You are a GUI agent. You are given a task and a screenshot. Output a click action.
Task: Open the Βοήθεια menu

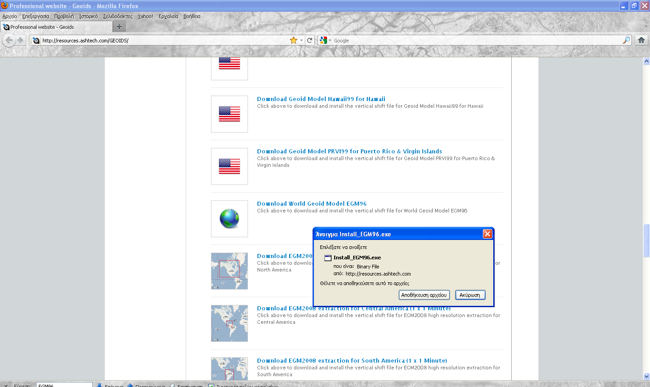coord(192,16)
